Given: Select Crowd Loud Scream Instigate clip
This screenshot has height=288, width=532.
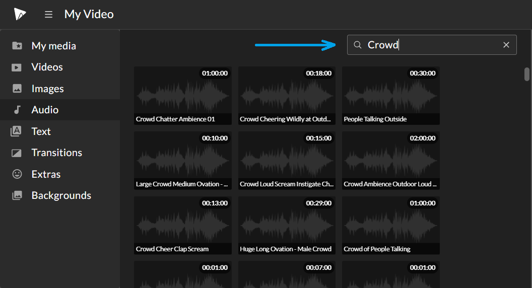Looking at the screenshot, I should click(x=287, y=161).
